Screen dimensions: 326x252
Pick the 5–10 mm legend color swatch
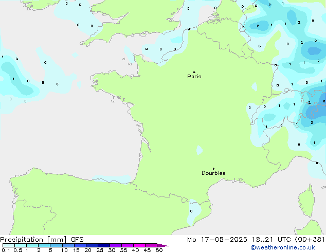click(57, 245)
